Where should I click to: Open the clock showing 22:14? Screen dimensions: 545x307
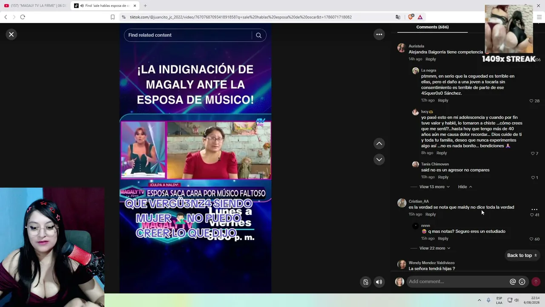[x=532, y=300]
